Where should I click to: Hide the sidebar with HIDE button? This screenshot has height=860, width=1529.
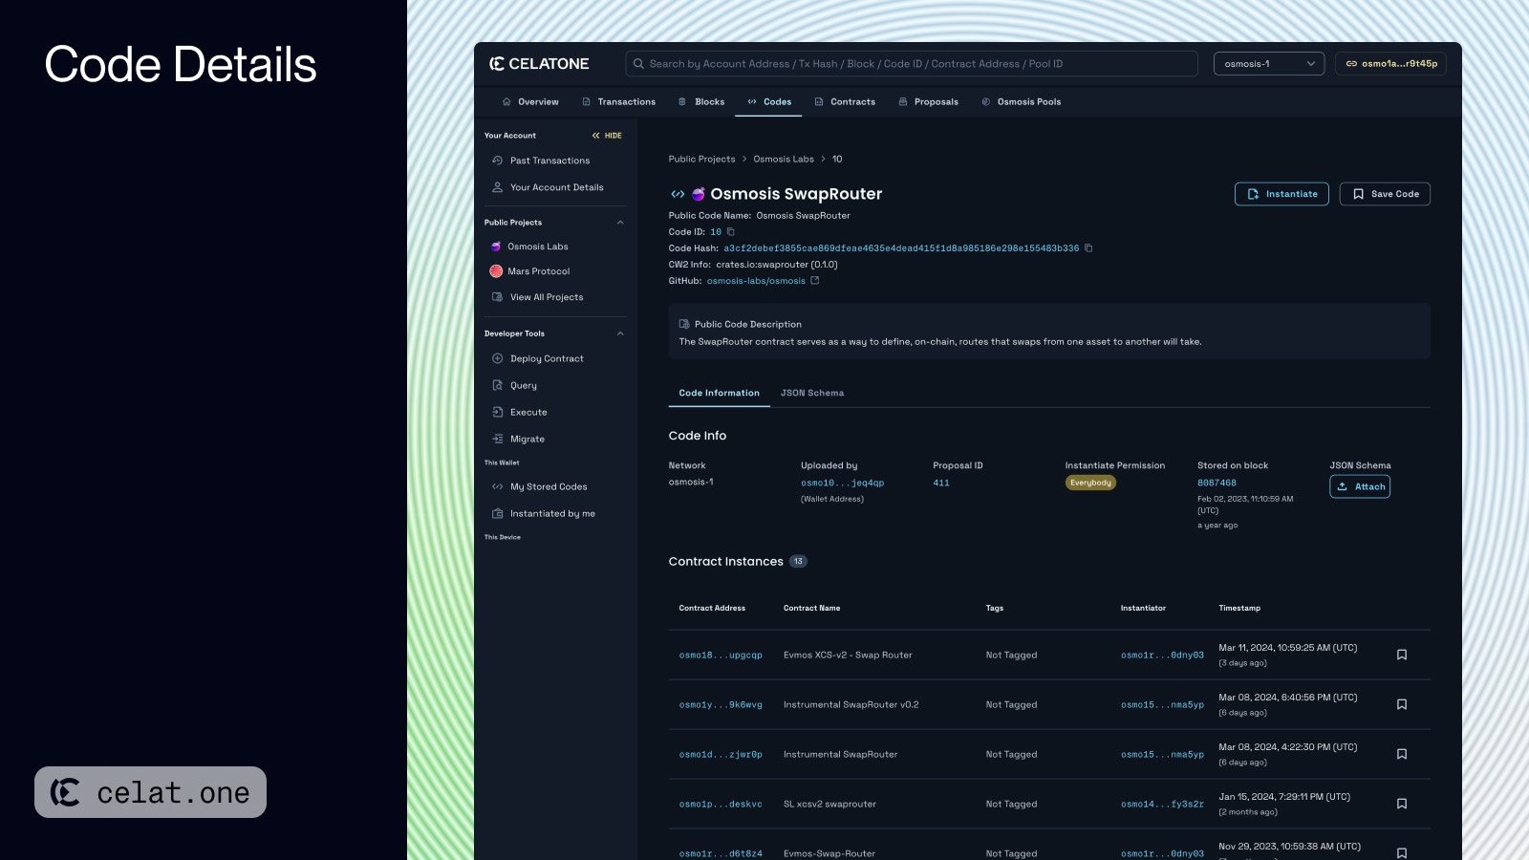607,136
